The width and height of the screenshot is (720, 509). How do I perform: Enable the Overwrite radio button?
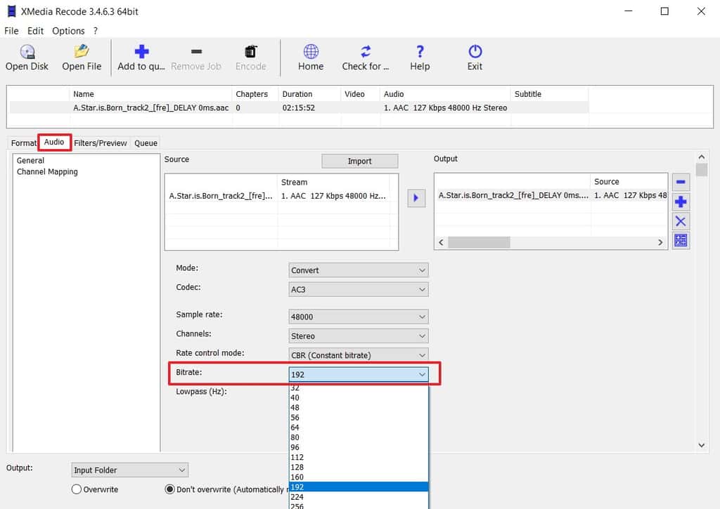point(77,489)
